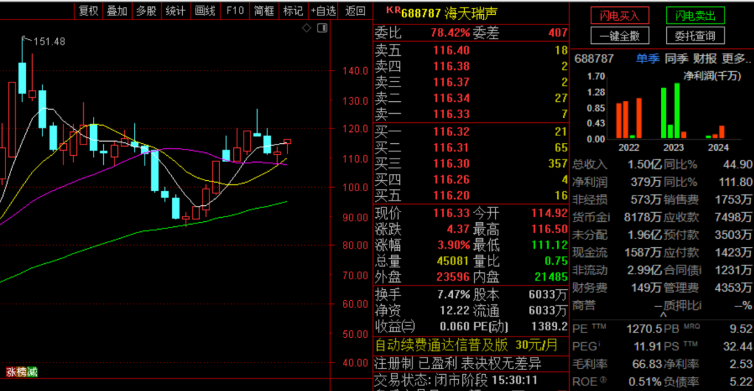Click the PE TTM 1270.5 value
754x391 pixels.
click(x=644, y=329)
